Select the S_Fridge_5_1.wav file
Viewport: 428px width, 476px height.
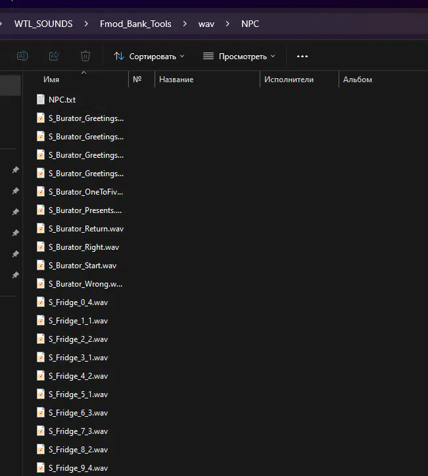pos(78,394)
